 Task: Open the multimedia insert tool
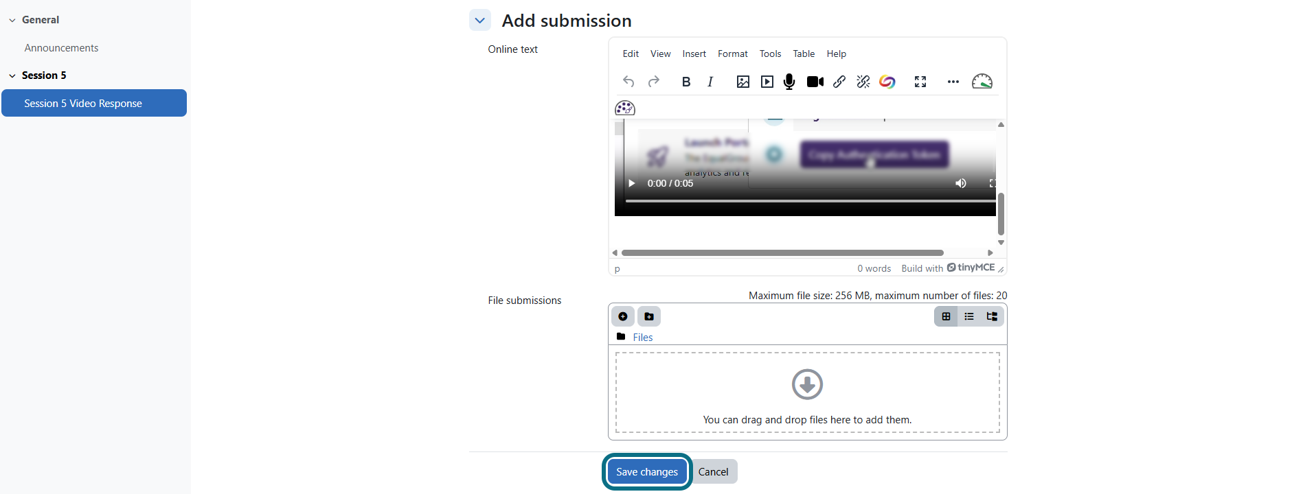(x=767, y=82)
